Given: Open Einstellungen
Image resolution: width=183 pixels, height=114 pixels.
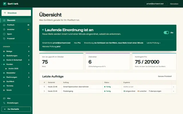Looking at the screenshot, I should 15,103.
